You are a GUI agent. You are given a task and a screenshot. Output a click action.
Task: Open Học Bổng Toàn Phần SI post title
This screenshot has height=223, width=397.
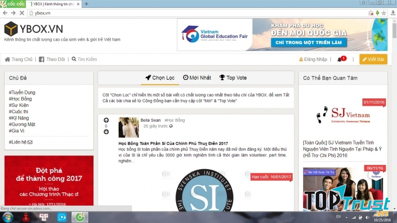tap(173, 144)
